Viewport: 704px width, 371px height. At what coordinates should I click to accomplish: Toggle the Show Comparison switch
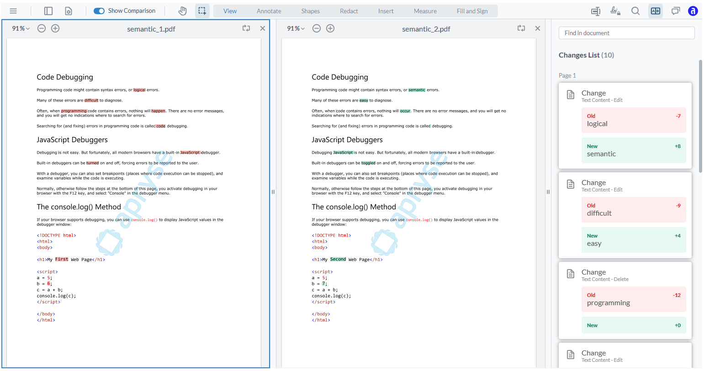click(x=99, y=11)
